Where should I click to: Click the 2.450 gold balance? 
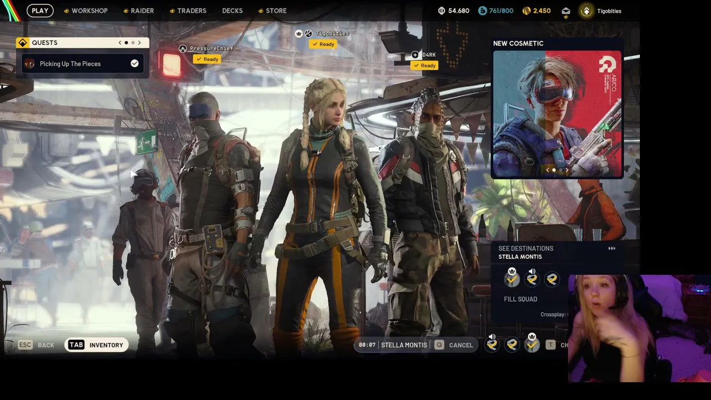point(542,11)
